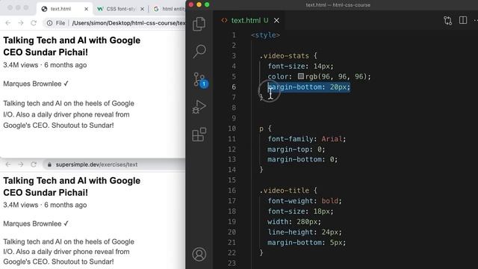478x269 pixels.
Task: Close the CSS font-style browser tab
Action: 142,9
